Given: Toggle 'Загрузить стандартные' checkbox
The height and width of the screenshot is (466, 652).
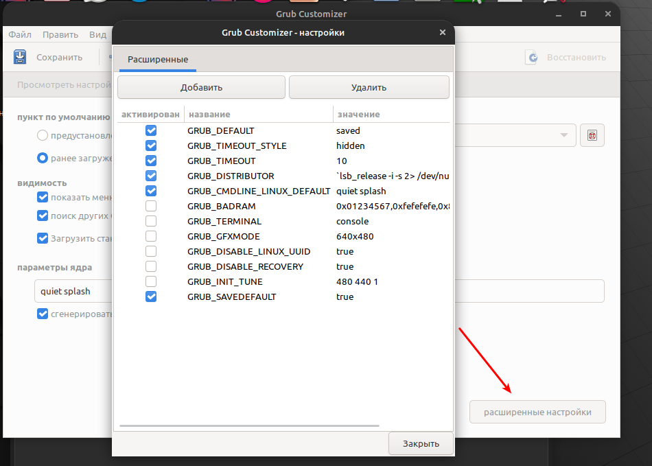Looking at the screenshot, I should [x=43, y=238].
